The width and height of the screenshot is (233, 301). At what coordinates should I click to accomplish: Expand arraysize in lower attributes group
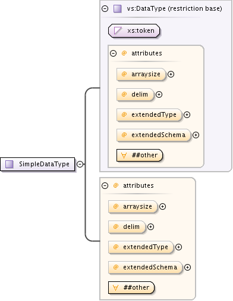pyautogui.click(x=162, y=207)
